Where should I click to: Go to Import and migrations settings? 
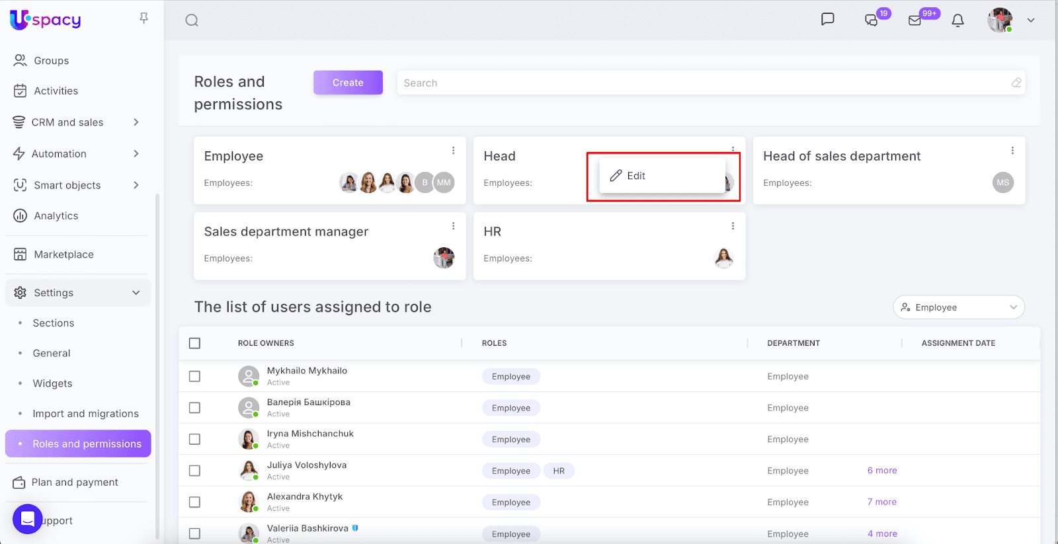(x=86, y=414)
